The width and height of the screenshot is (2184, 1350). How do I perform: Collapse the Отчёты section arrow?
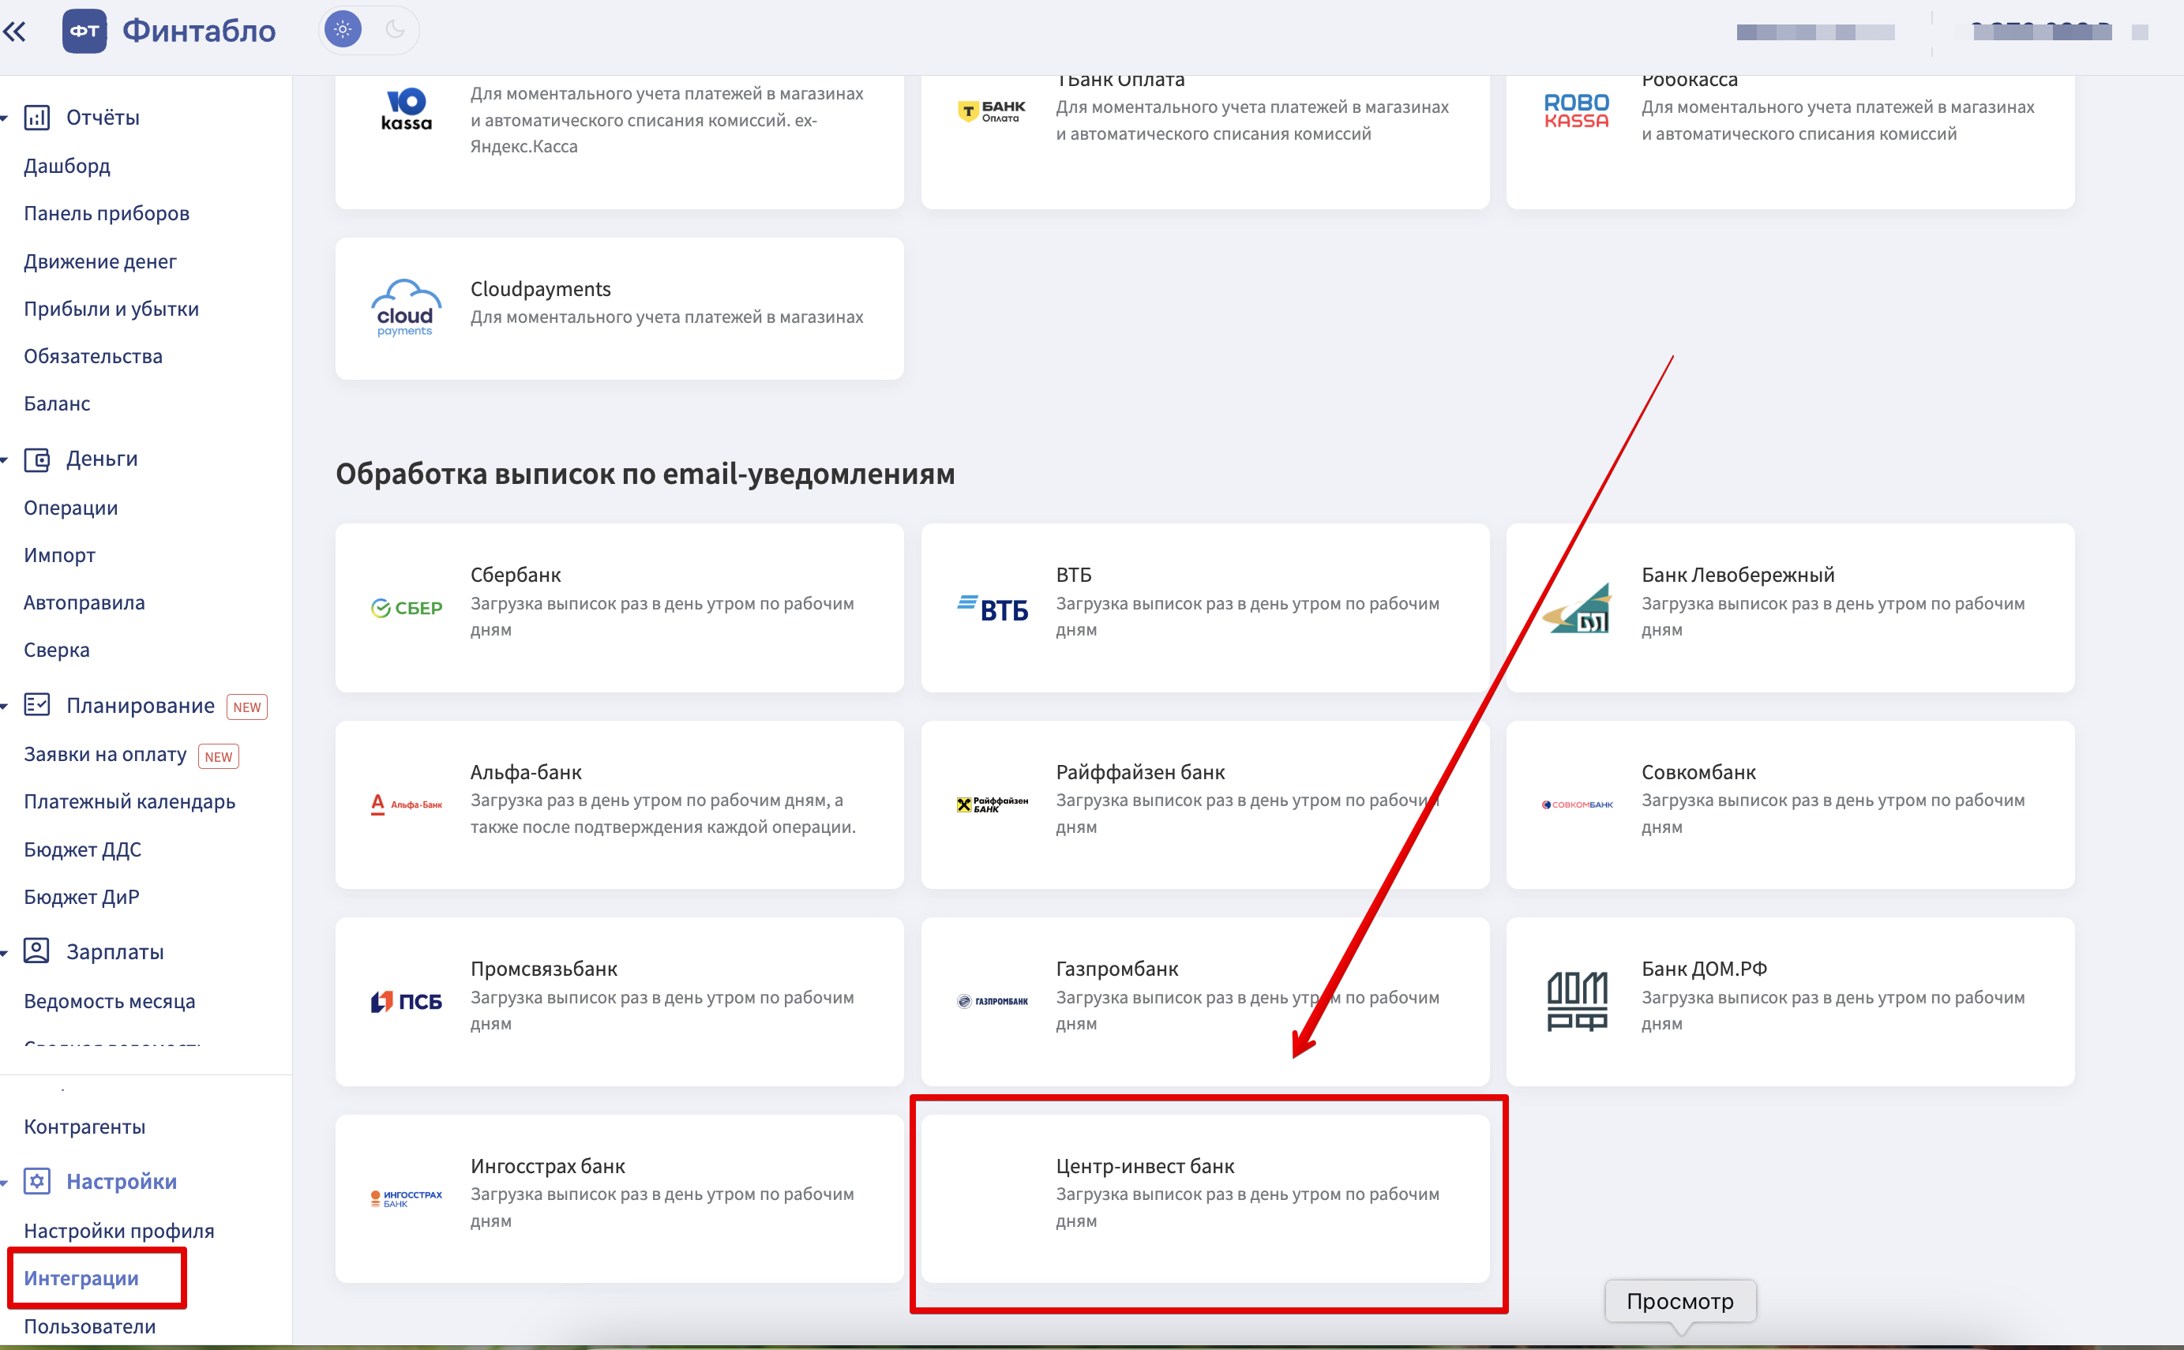[x=5, y=118]
